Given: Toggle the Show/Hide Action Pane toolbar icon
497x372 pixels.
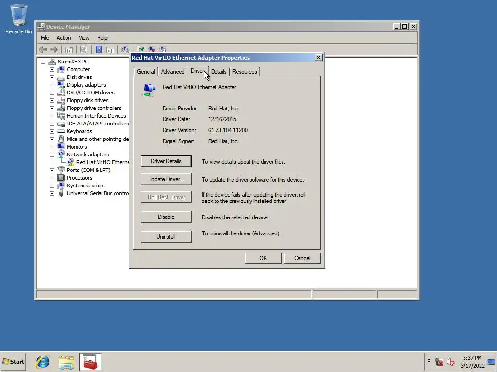Looking at the screenshot, I should click(110, 50).
